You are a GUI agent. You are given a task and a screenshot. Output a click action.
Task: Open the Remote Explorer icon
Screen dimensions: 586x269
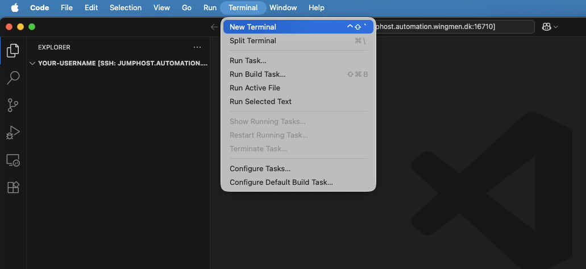(13, 160)
